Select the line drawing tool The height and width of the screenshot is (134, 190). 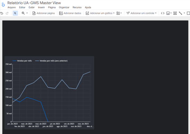pyautogui.click(x=181, y=13)
